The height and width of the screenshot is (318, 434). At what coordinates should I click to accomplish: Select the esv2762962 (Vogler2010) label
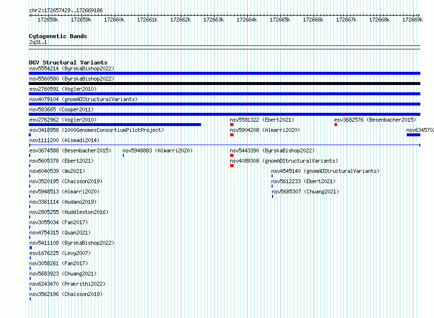coord(63,120)
